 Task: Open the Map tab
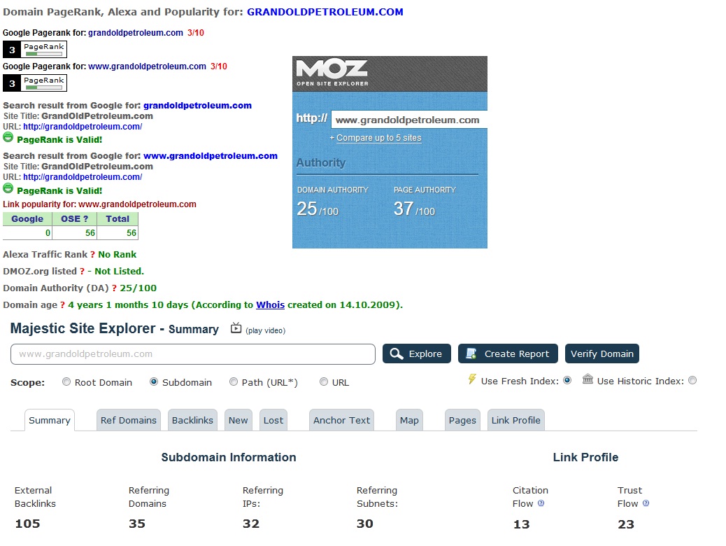[x=409, y=420]
